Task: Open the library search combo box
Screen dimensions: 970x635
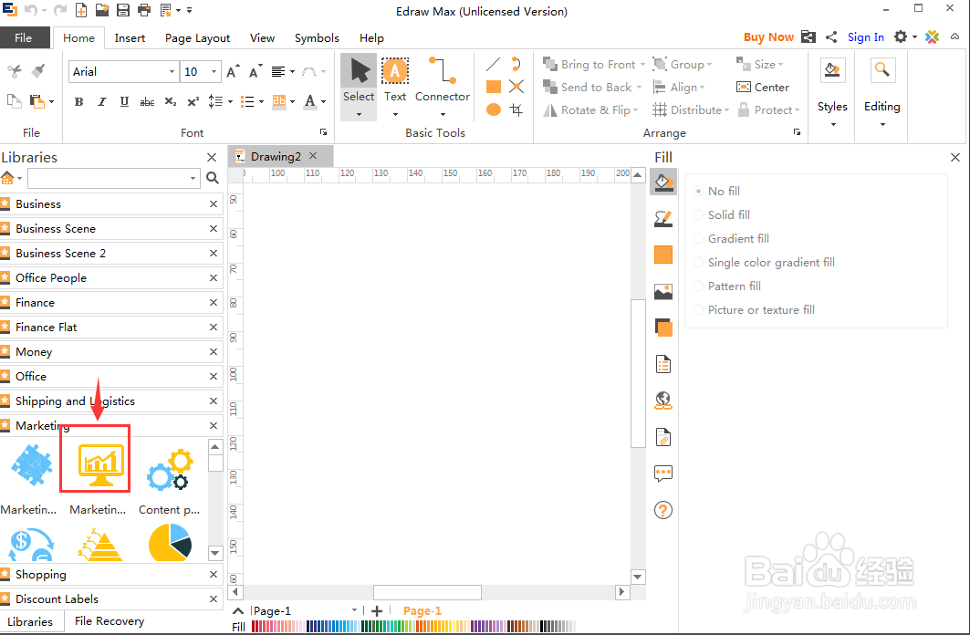Action: [114, 178]
